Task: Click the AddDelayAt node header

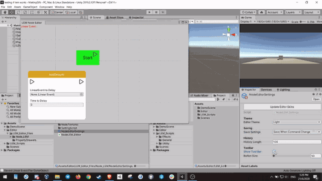Action: 57,75
